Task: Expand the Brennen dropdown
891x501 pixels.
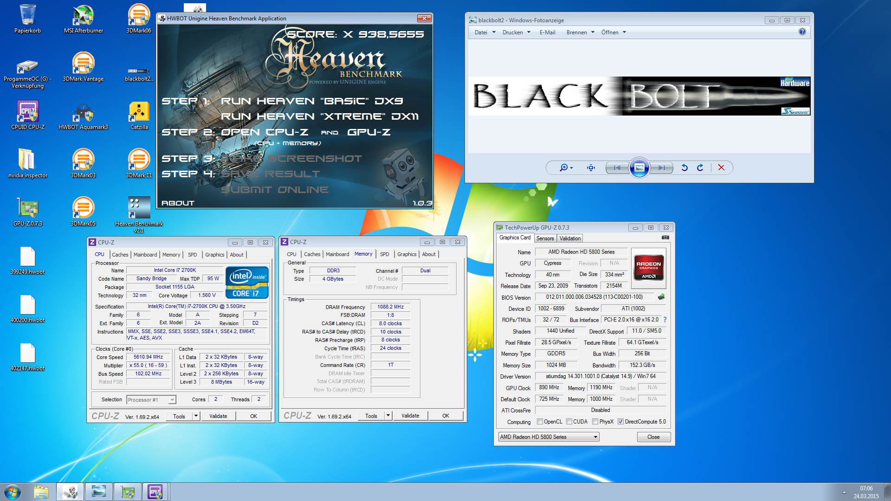Action: [x=580, y=32]
